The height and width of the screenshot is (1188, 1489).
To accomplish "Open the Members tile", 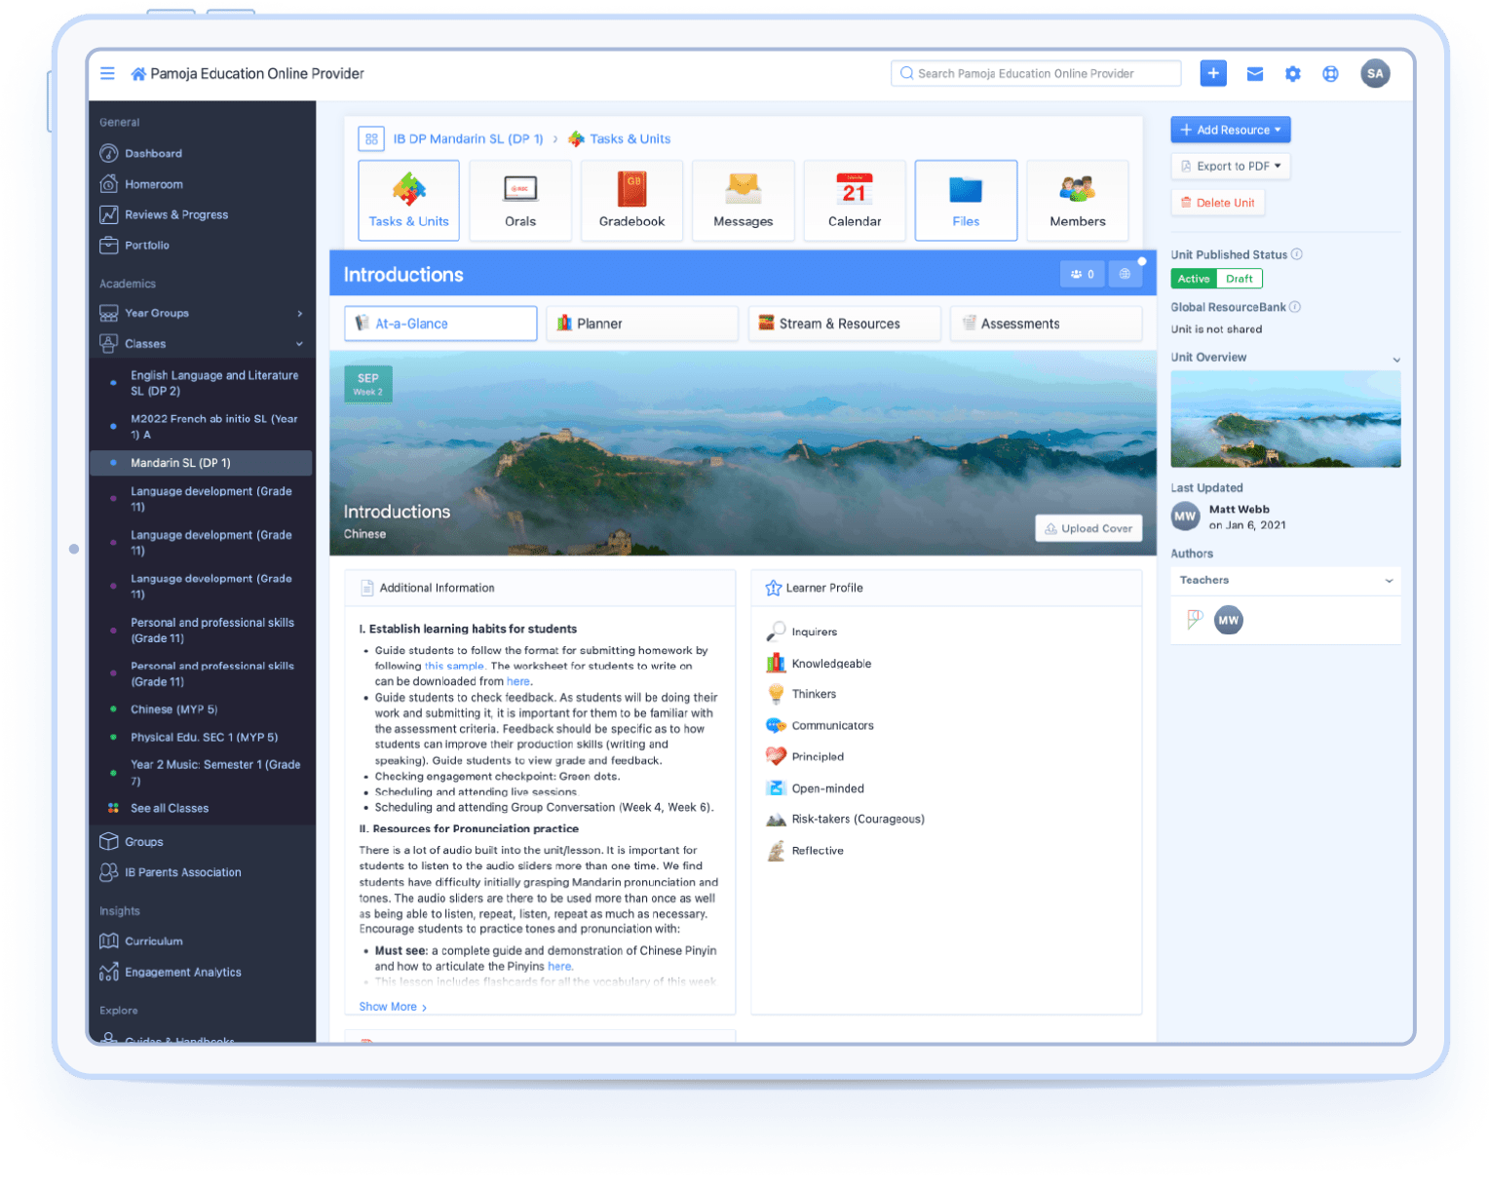I will coord(1078,200).
